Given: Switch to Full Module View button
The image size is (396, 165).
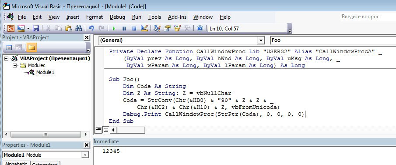Looking at the screenshot, I should [105, 130].
